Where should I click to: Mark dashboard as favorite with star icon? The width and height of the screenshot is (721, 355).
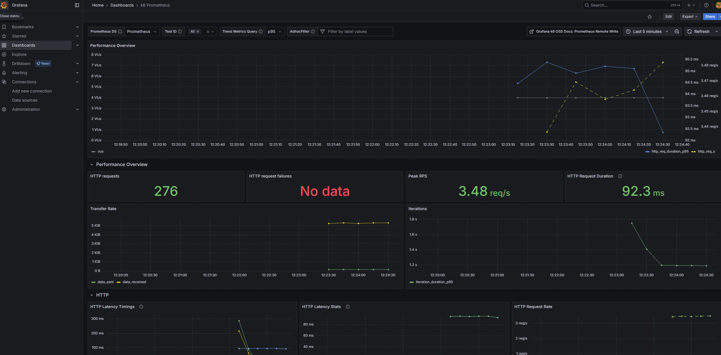tap(650, 17)
